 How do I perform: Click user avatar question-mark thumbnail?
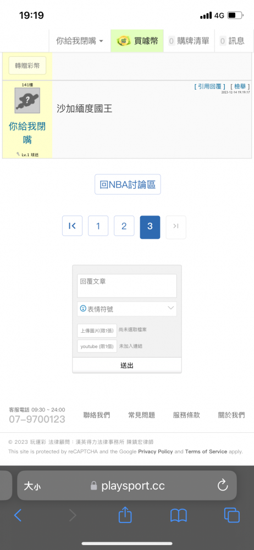(x=27, y=100)
